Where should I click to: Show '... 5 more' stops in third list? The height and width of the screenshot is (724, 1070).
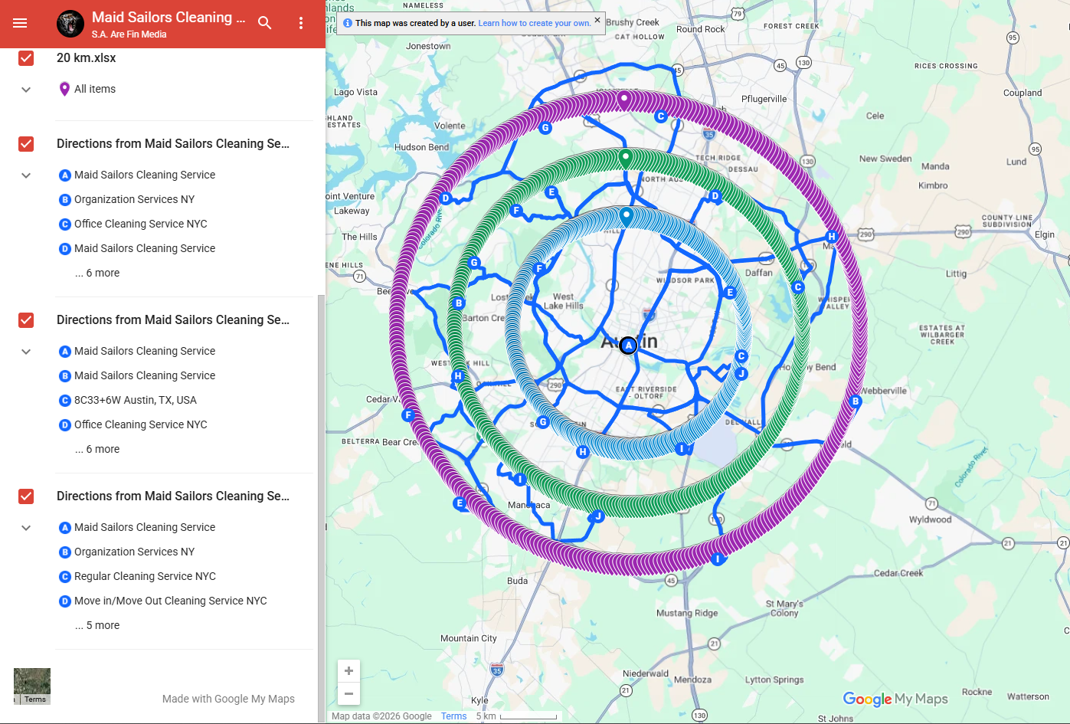(x=97, y=625)
